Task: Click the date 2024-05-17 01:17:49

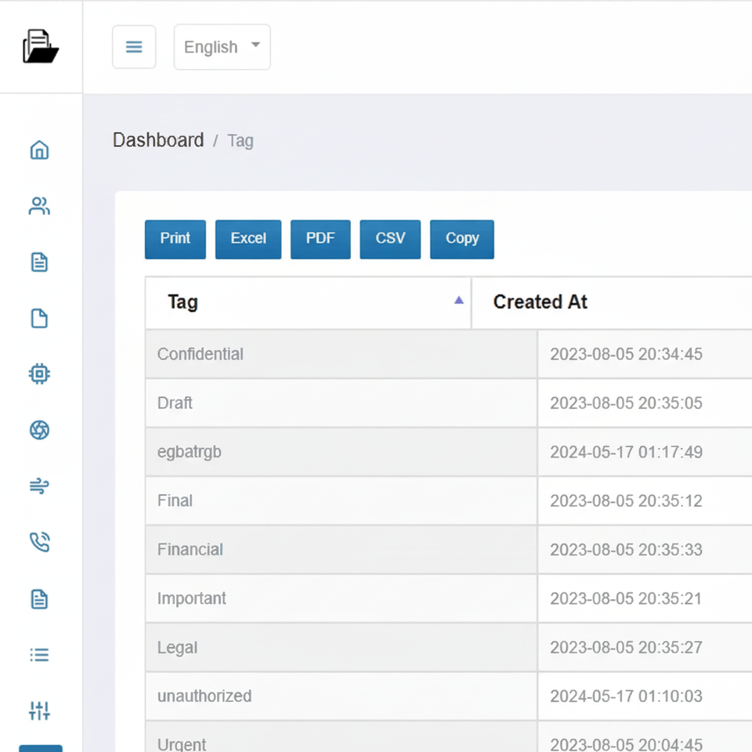Action: pyautogui.click(x=626, y=452)
